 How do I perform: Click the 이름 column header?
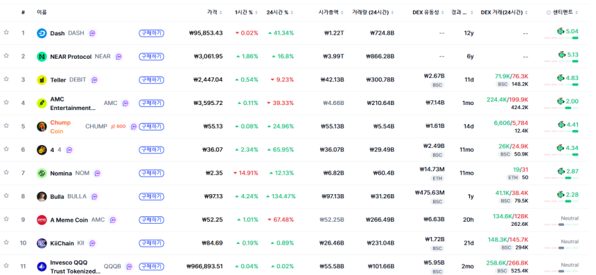(42, 12)
